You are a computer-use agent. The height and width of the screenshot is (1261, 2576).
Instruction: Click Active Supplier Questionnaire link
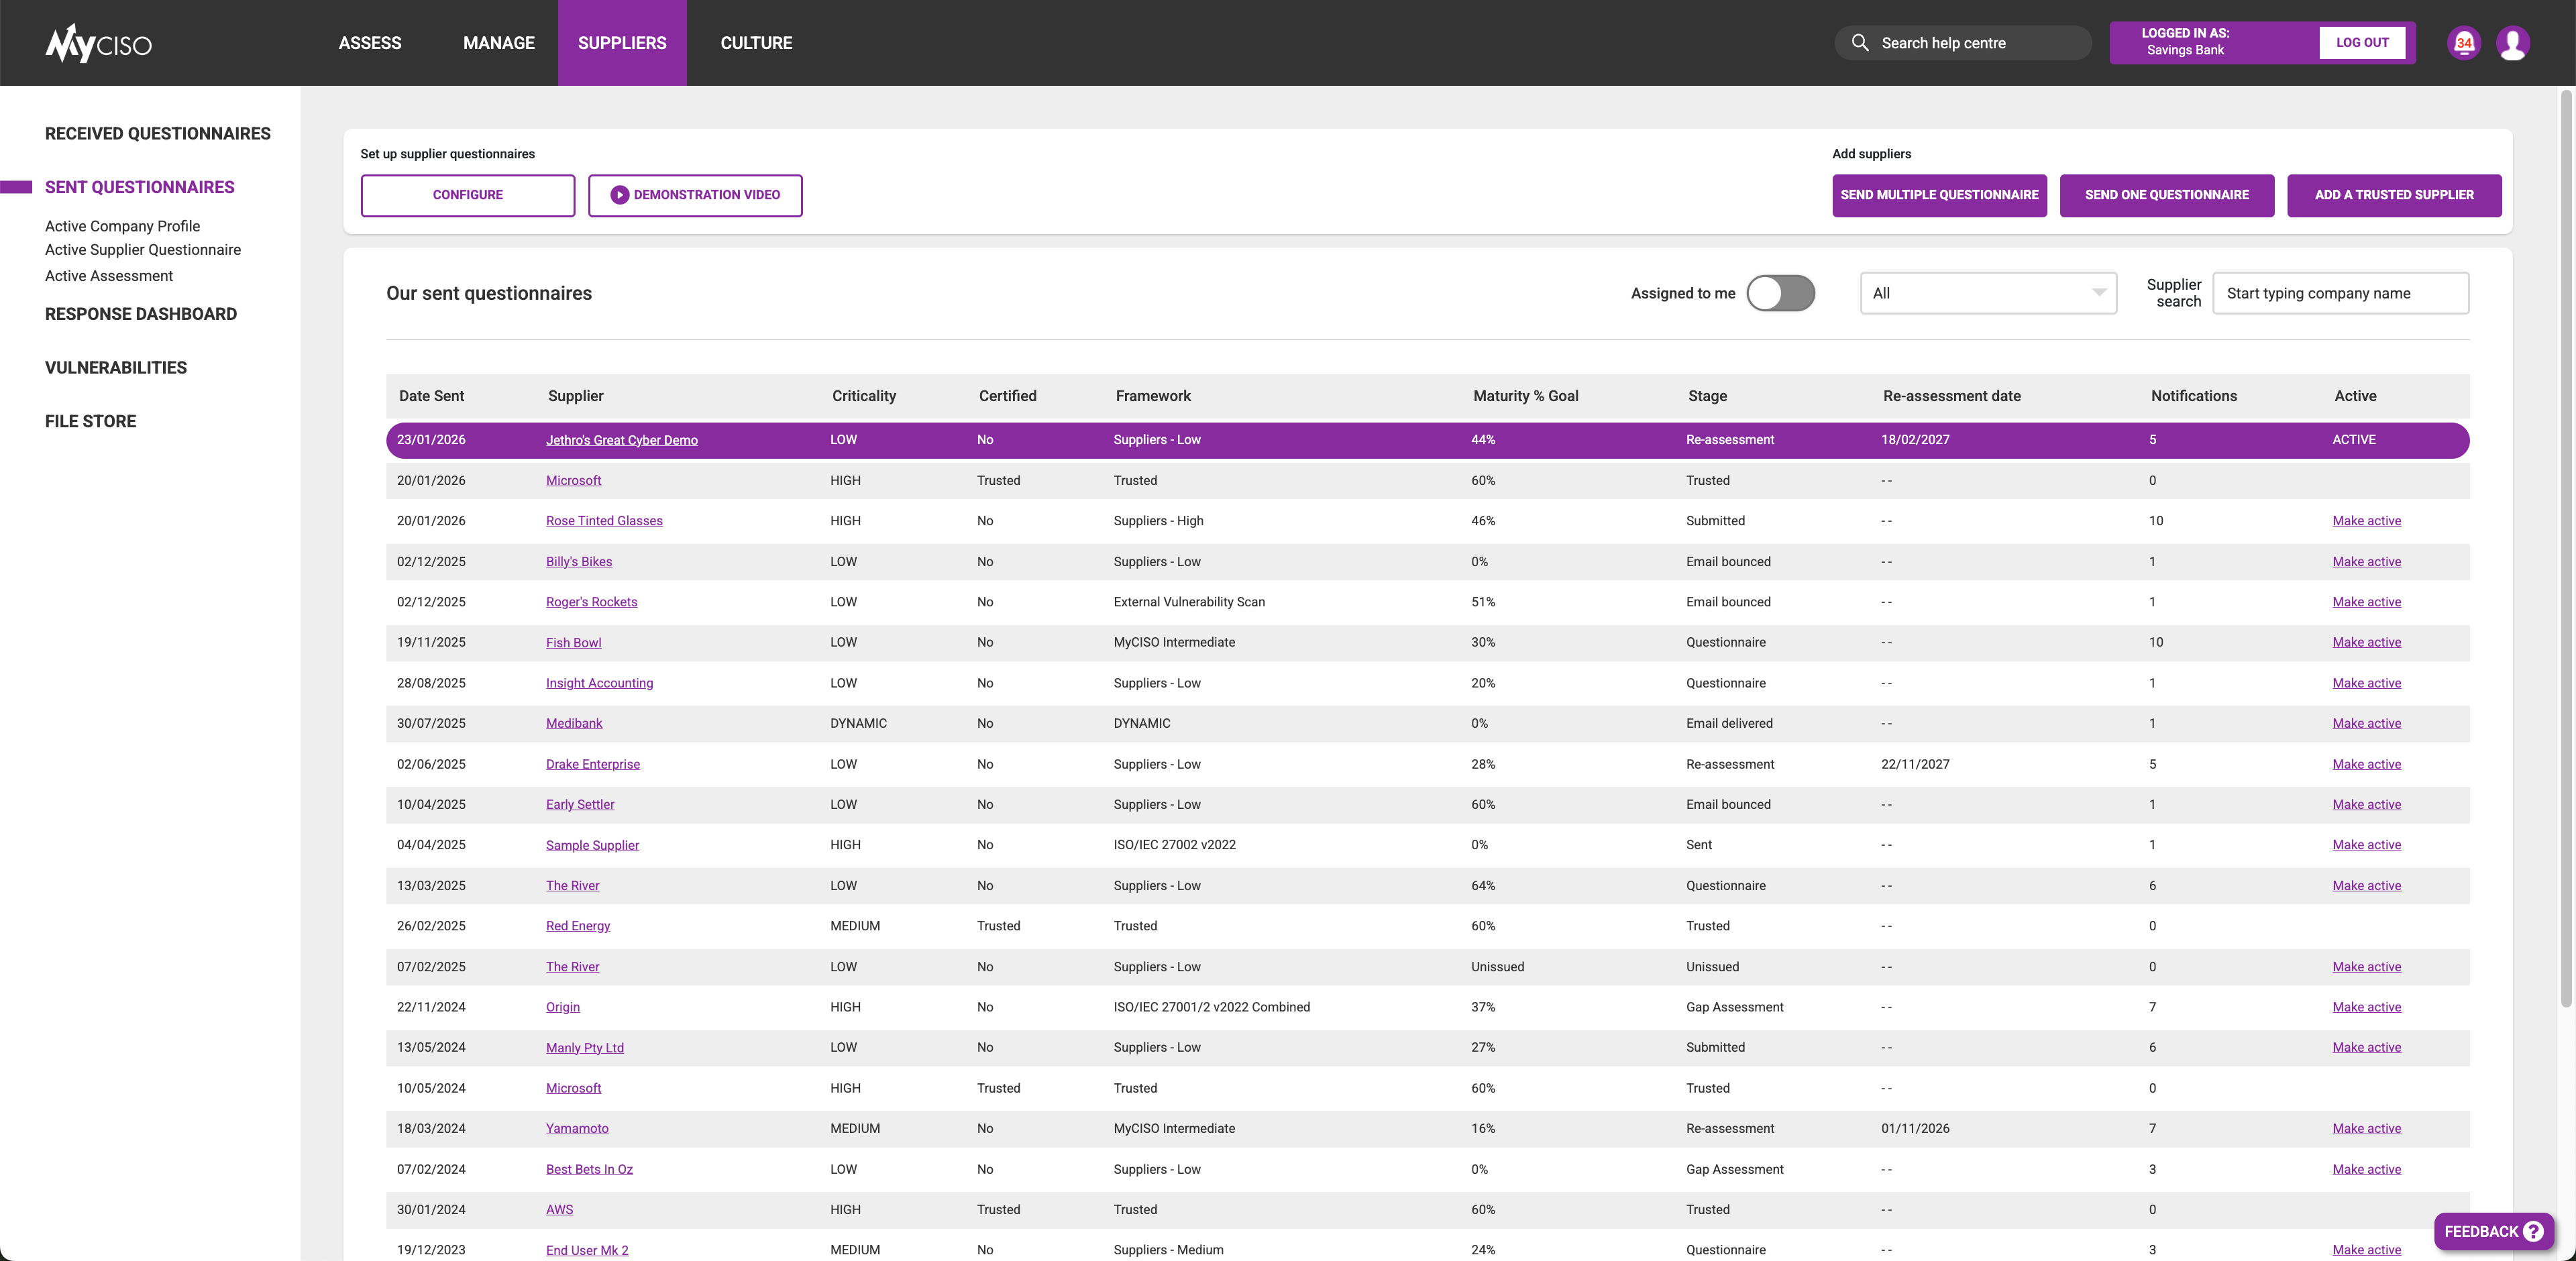coord(143,250)
